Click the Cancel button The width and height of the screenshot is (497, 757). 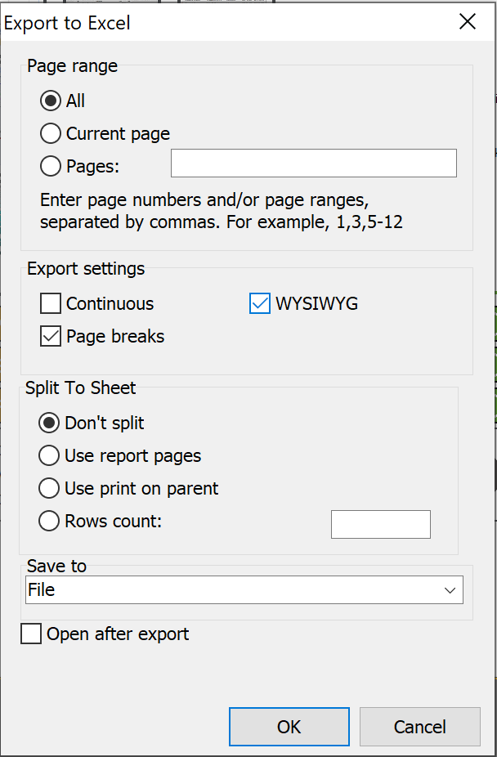pyautogui.click(x=420, y=727)
